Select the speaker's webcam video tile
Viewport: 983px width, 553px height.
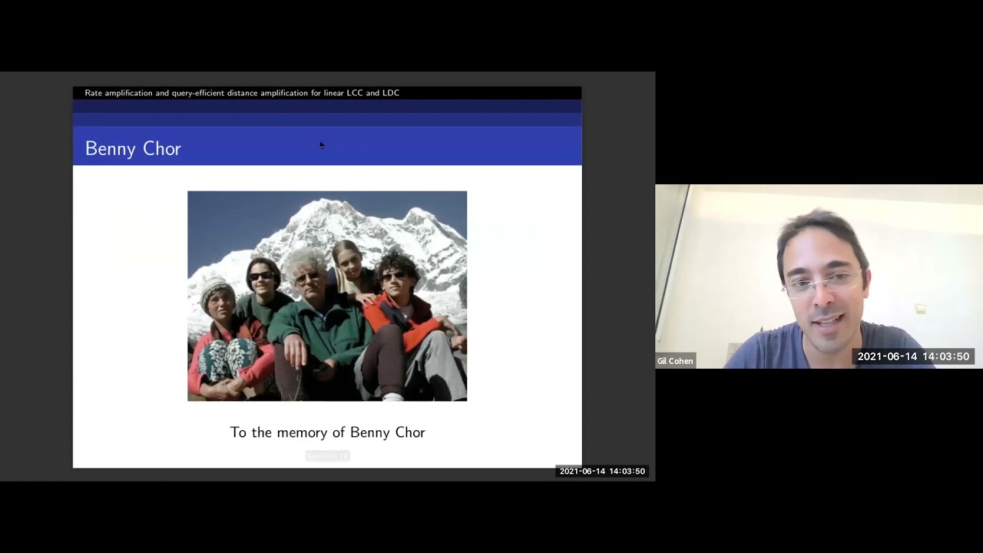tap(819, 276)
